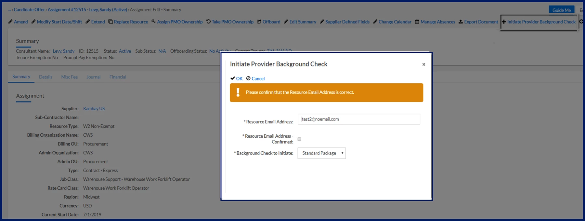
Task: Switch to the Details tab
Action: 45,77
